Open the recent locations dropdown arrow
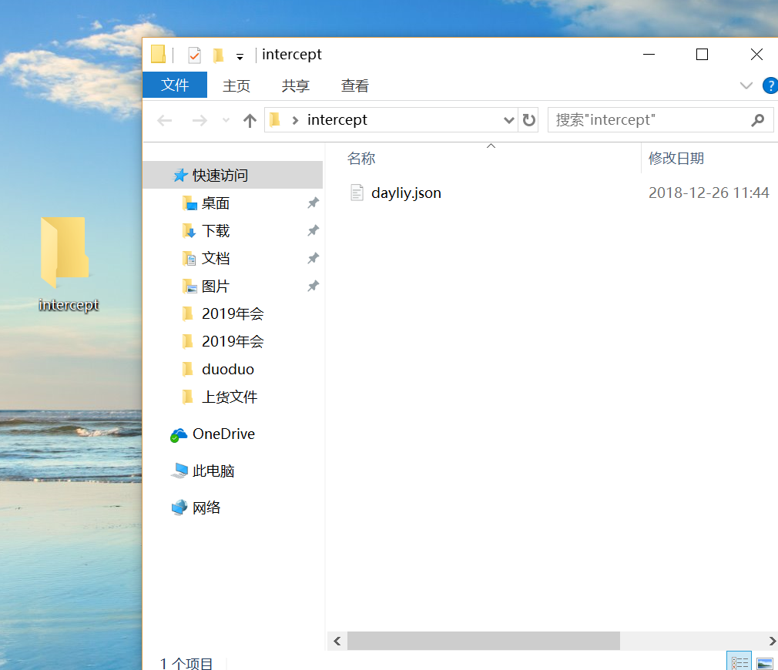This screenshot has height=670, width=778. click(x=226, y=120)
